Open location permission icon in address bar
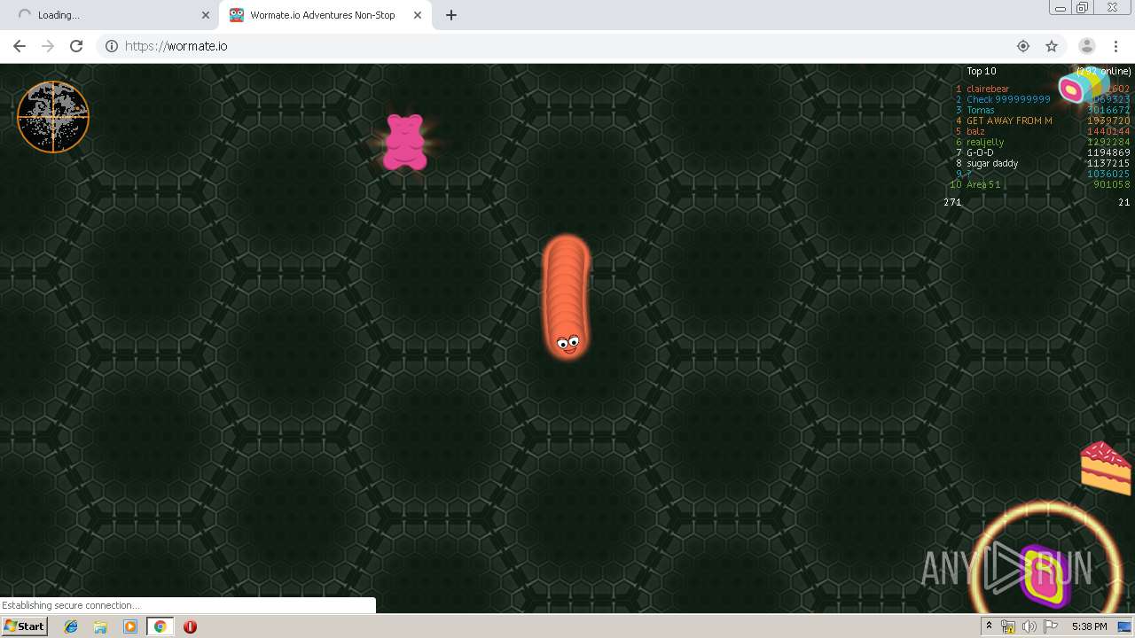Image resolution: width=1135 pixels, height=638 pixels. [x=1023, y=46]
